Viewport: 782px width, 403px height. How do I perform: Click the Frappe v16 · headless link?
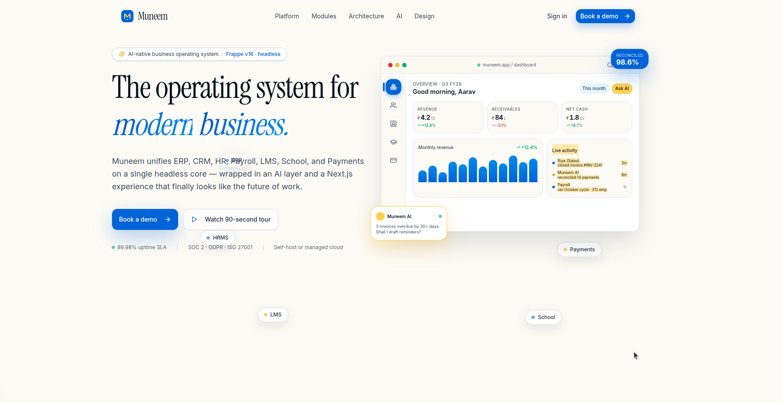pos(253,54)
